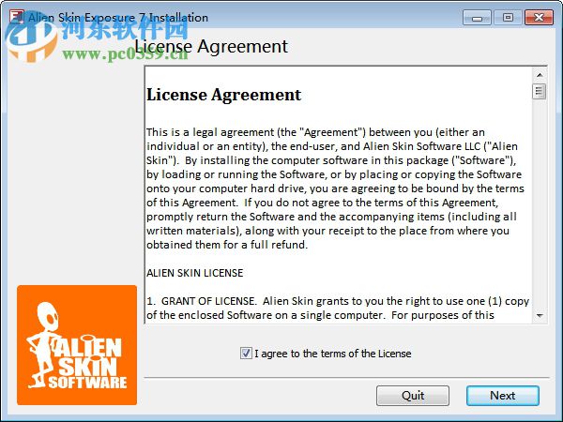Maximize the installer window

tap(508, 18)
